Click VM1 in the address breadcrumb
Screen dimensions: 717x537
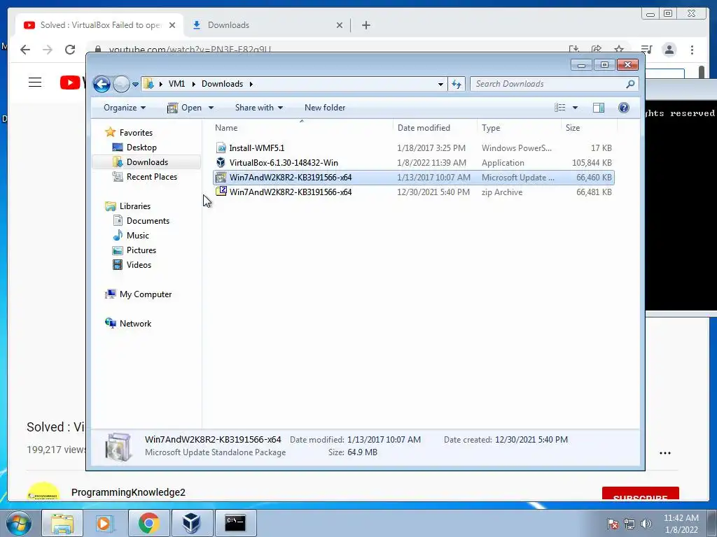pos(176,84)
